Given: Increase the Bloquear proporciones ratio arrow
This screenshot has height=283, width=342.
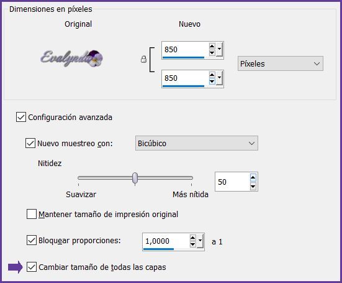Looking at the screenshot, I should pyautogui.click(x=193, y=238).
